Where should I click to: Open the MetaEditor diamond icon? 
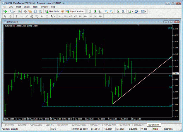(63, 11)
